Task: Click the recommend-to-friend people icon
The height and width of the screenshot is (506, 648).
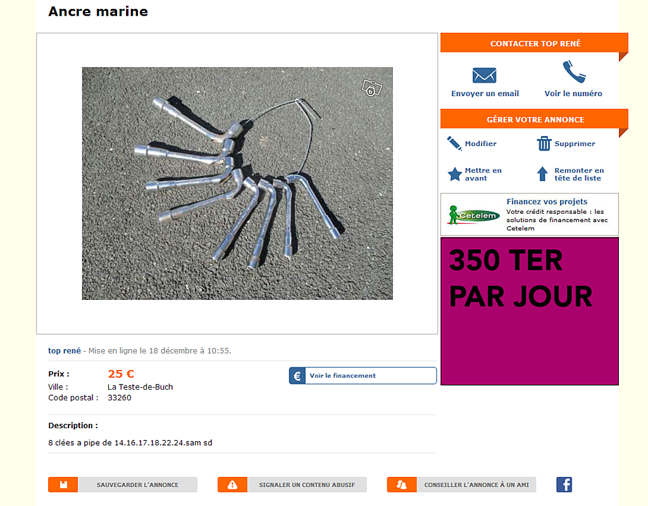Action: click(402, 484)
